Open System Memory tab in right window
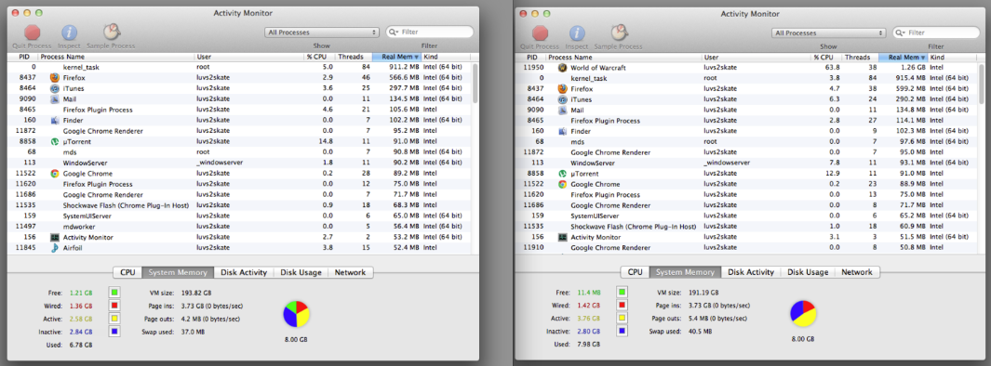 click(686, 272)
